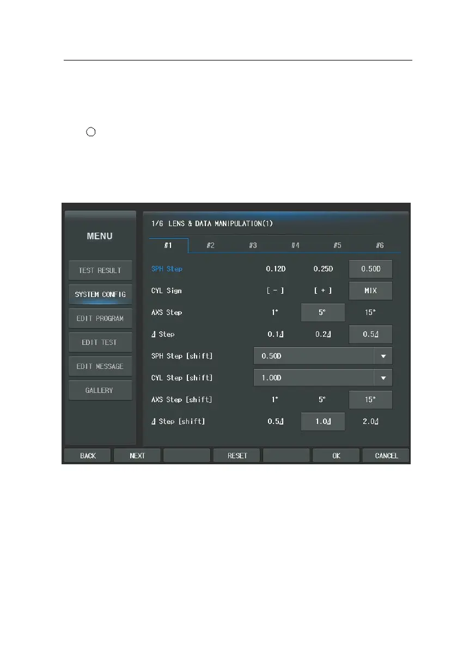Click the SPH Step label

point(167,269)
